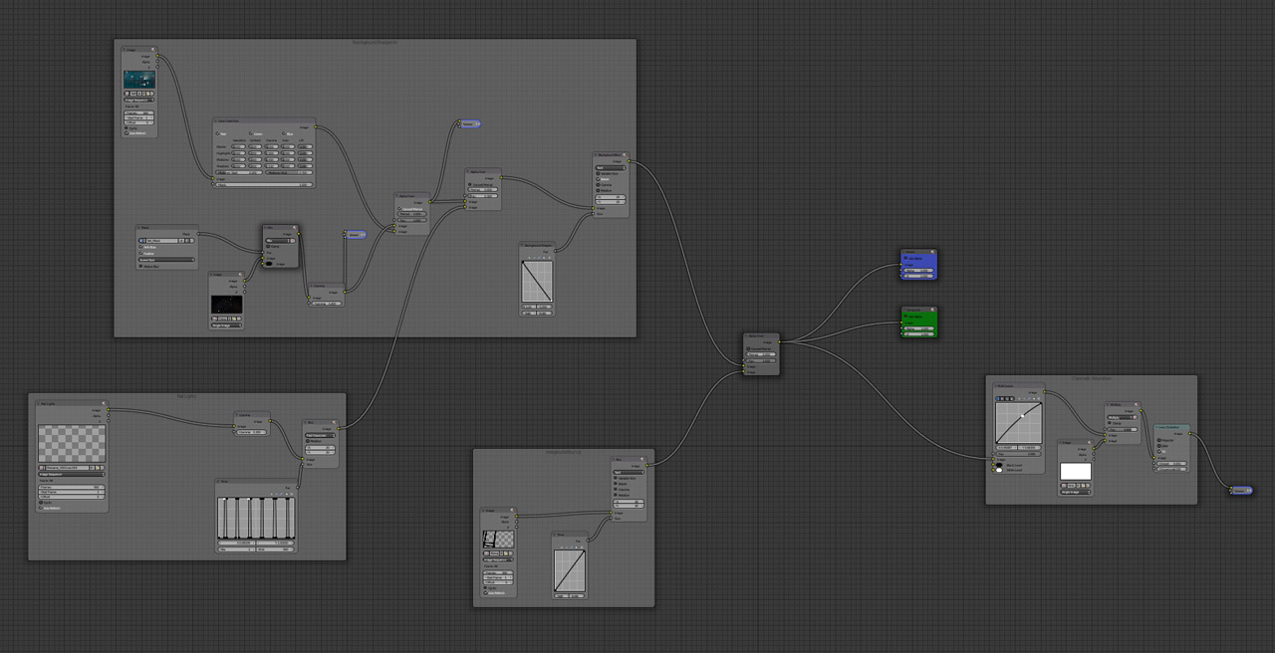Click zoom-in icon above the RGB Curves graph
Screen dimensions: 1275x653
click(x=1019, y=399)
